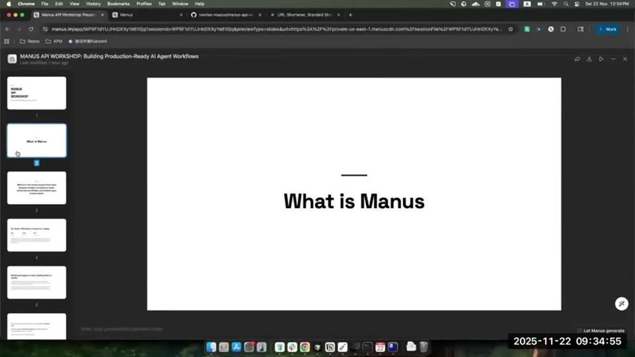This screenshot has height=357, width=635.
Task: Click the share arrow icon in presentation header
Action: (x=577, y=59)
